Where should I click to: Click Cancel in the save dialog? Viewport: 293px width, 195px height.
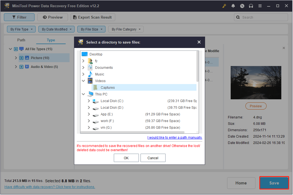tap(153, 158)
